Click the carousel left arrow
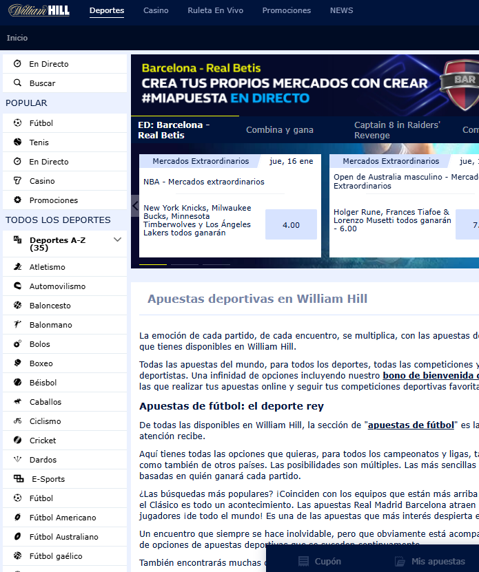Viewport: 479px width, 572px height. tap(135, 205)
